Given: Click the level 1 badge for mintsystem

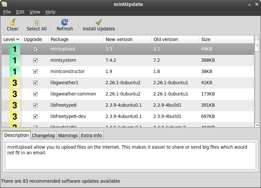Looking at the screenshot, I should [x=15, y=60].
